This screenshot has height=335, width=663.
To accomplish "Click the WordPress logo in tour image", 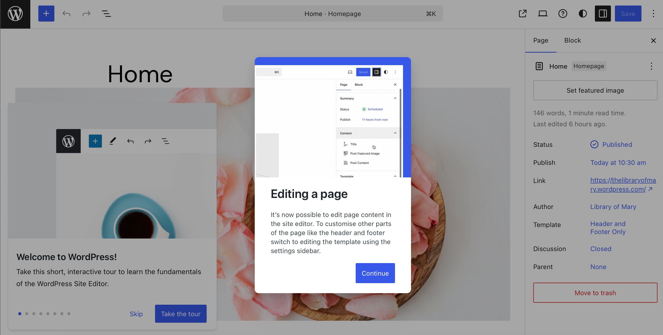I will pyautogui.click(x=68, y=141).
